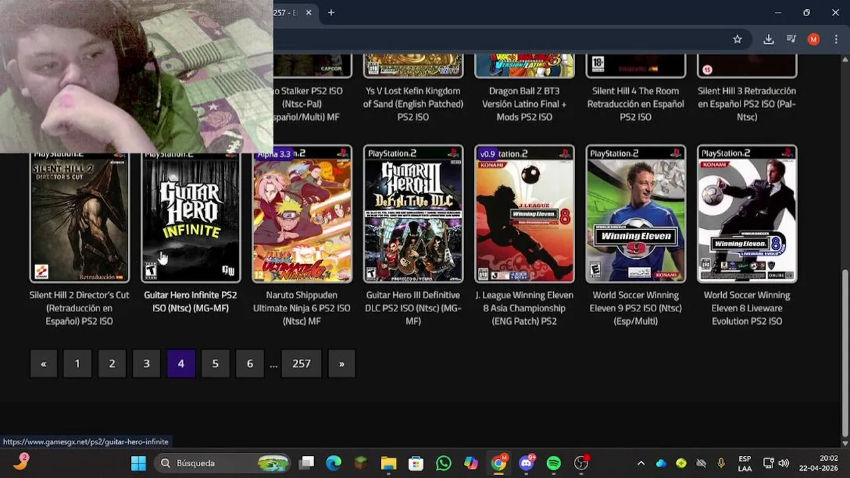
Task: Close the current browser tab
Action: tap(309, 13)
